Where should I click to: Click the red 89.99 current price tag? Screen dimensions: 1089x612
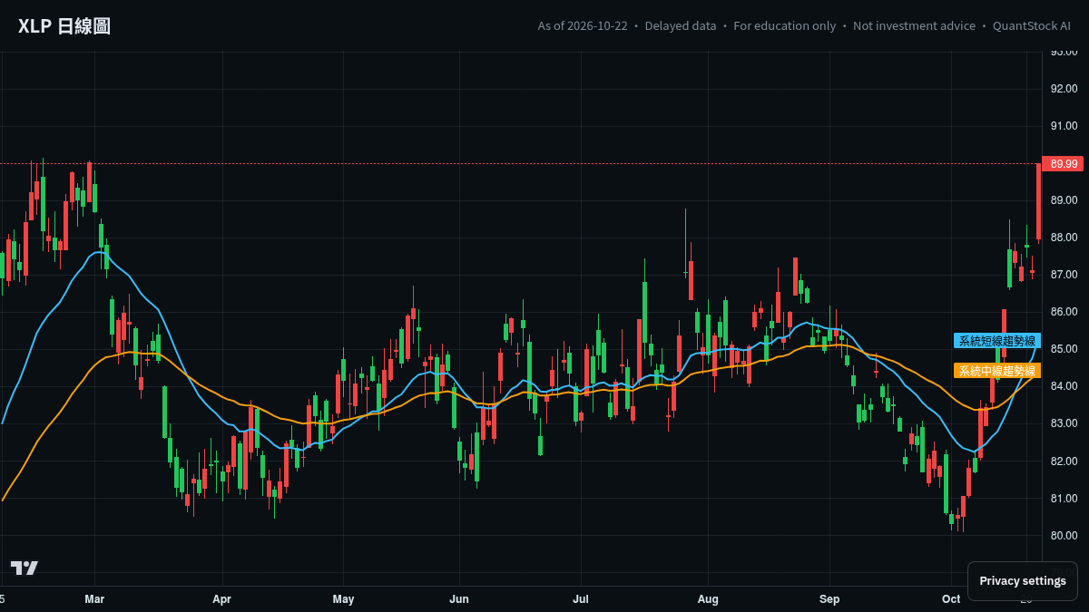1063,164
